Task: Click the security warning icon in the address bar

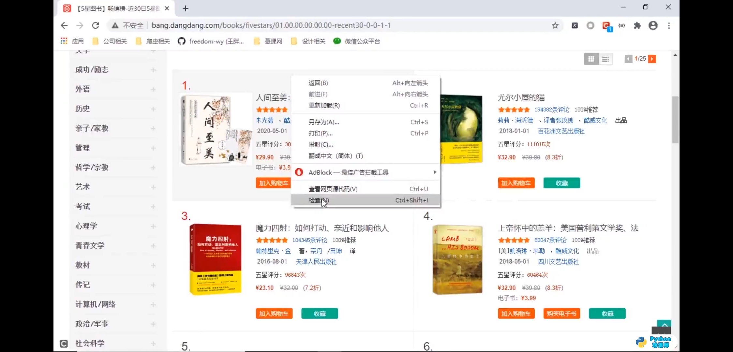Action: [x=115, y=25]
